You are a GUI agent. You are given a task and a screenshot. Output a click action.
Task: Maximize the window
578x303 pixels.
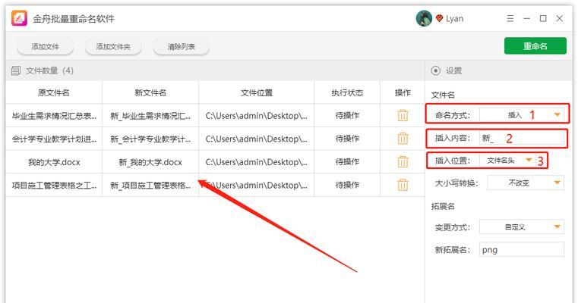(x=543, y=18)
